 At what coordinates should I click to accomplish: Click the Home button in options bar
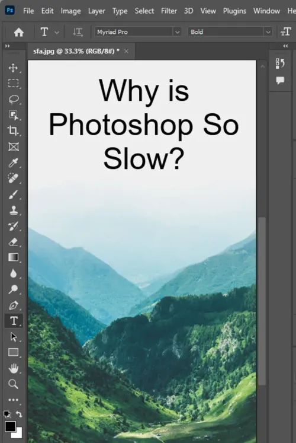[19, 32]
